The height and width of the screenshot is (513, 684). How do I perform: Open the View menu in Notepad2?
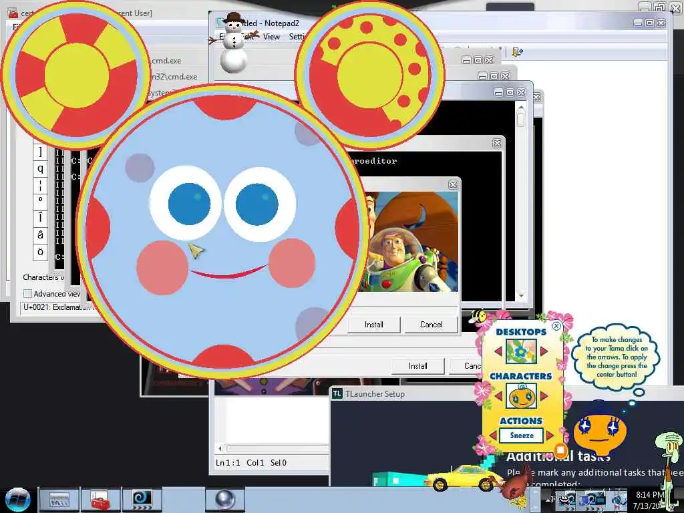click(271, 37)
